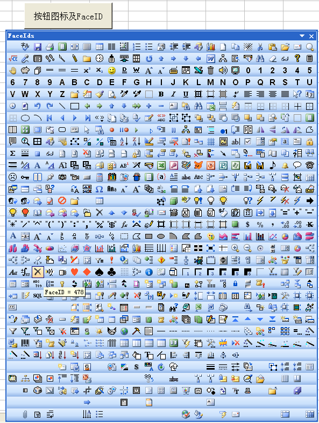
Task: Select the bold B formatting icon
Action: pos(161,94)
